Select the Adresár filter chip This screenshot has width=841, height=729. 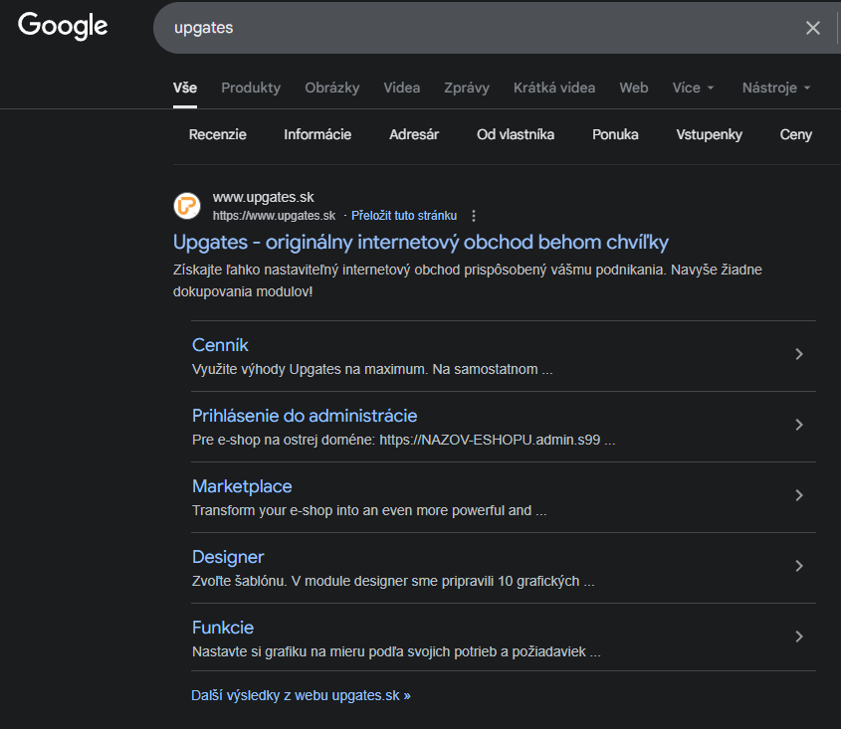414,135
